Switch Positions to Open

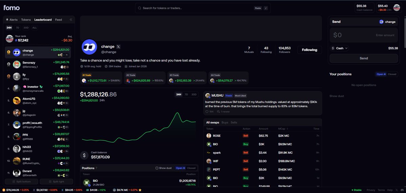(x=181, y=168)
